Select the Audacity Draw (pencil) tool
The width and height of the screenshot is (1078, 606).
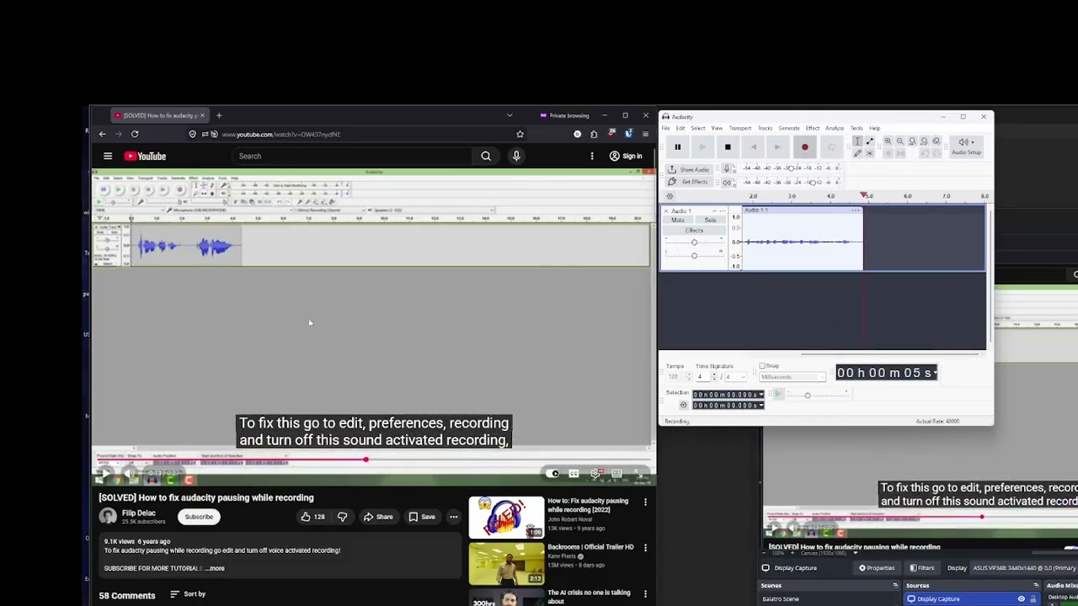click(857, 153)
